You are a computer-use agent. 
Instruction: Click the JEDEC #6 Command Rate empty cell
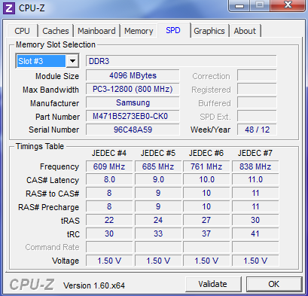click(x=206, y=247)
